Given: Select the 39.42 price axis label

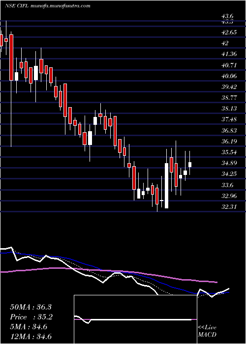Looking at the screenshot, I should tap(229, 87).
